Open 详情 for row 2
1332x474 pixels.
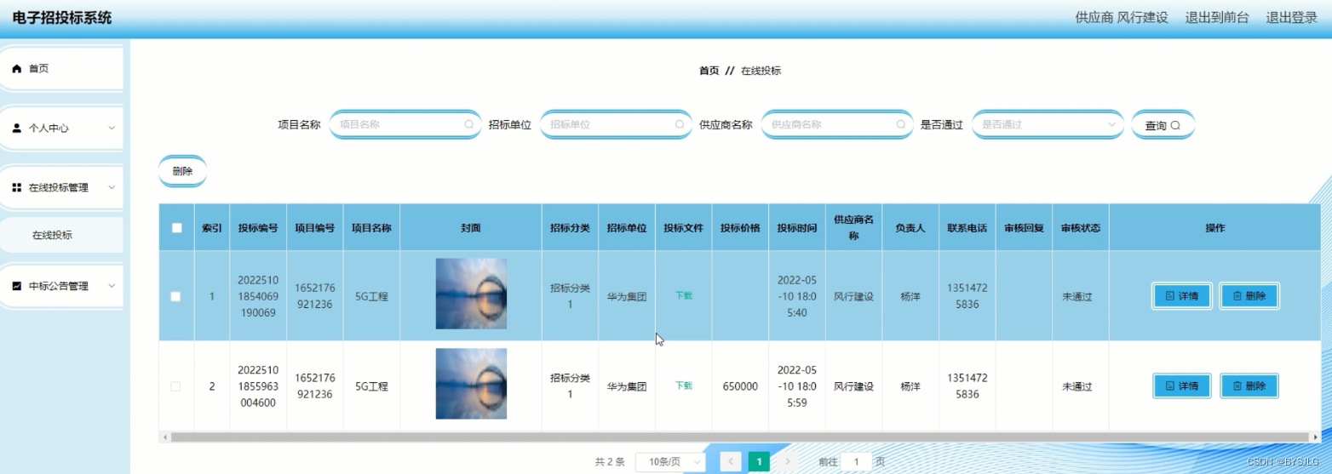coord(1182,385)
